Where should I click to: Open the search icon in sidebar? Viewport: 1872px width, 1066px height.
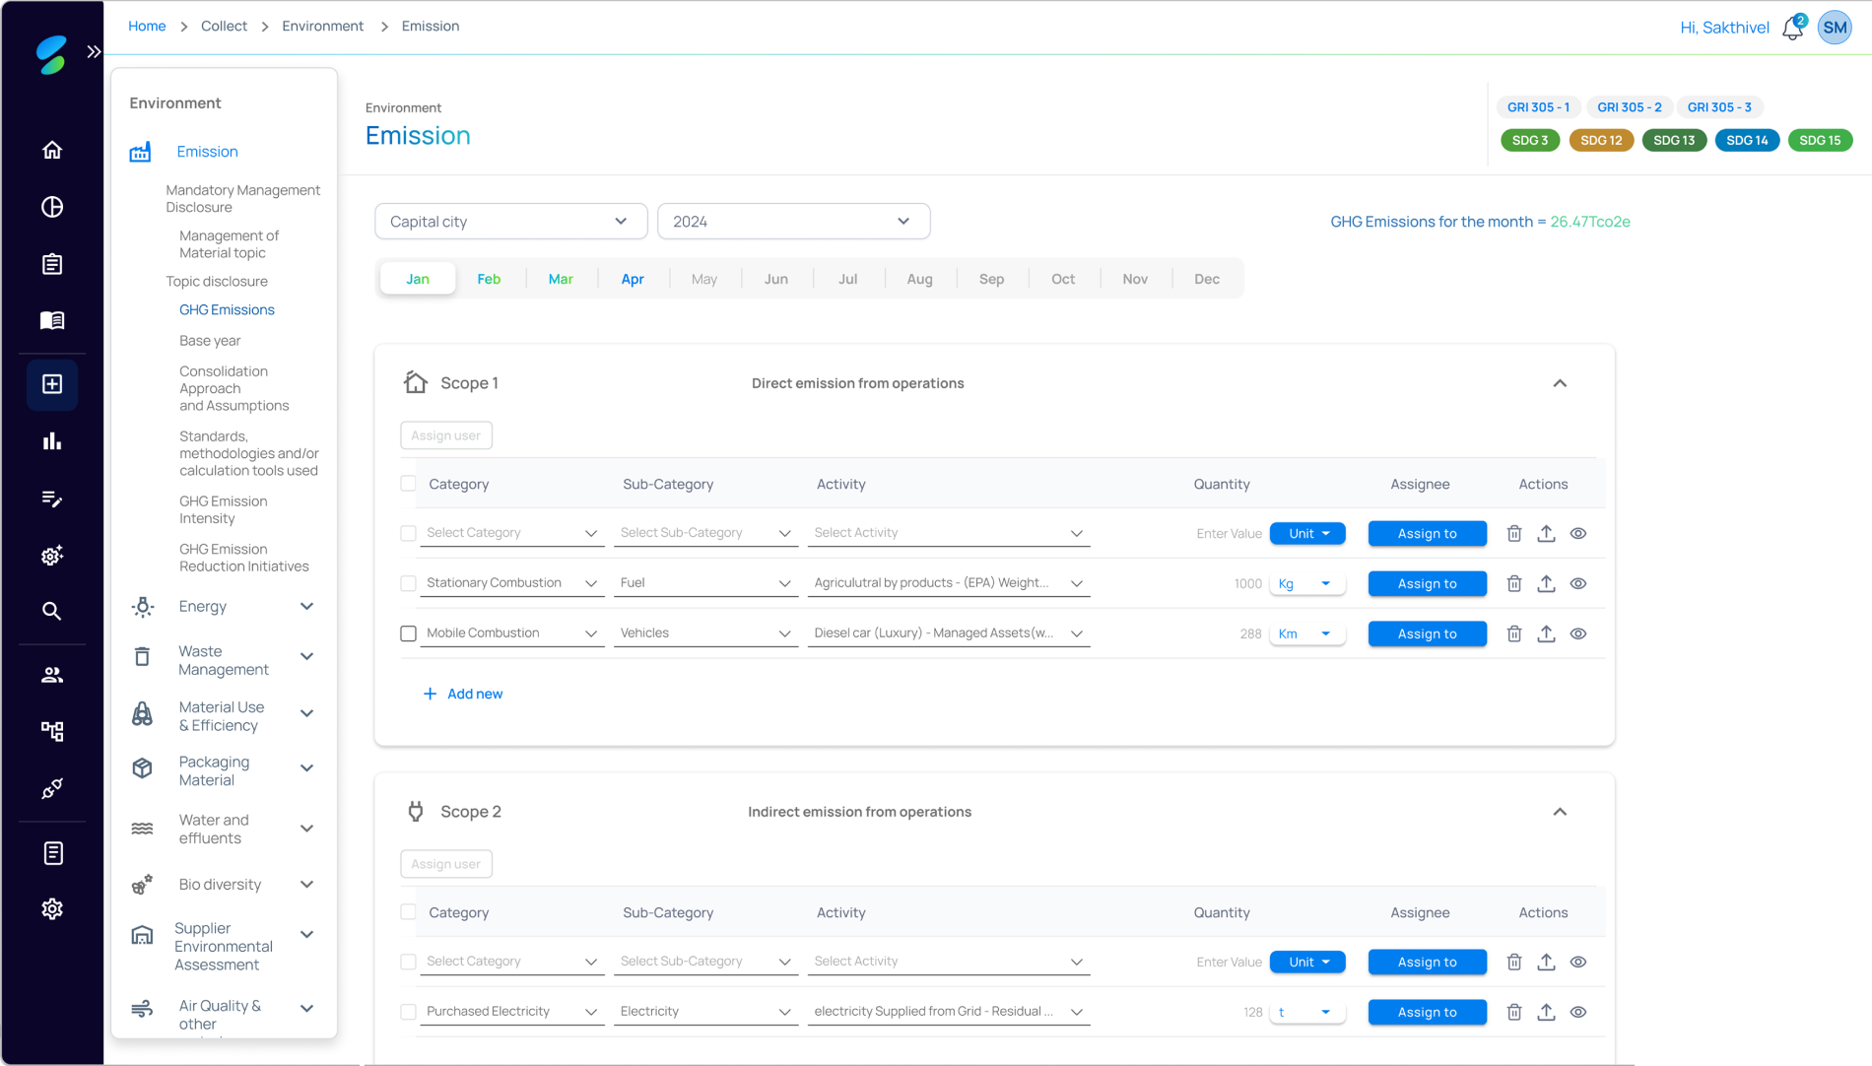click(52, 612)
